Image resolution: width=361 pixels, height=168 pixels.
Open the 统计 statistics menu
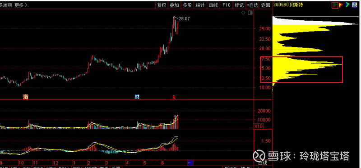click(x=200, y=5)
